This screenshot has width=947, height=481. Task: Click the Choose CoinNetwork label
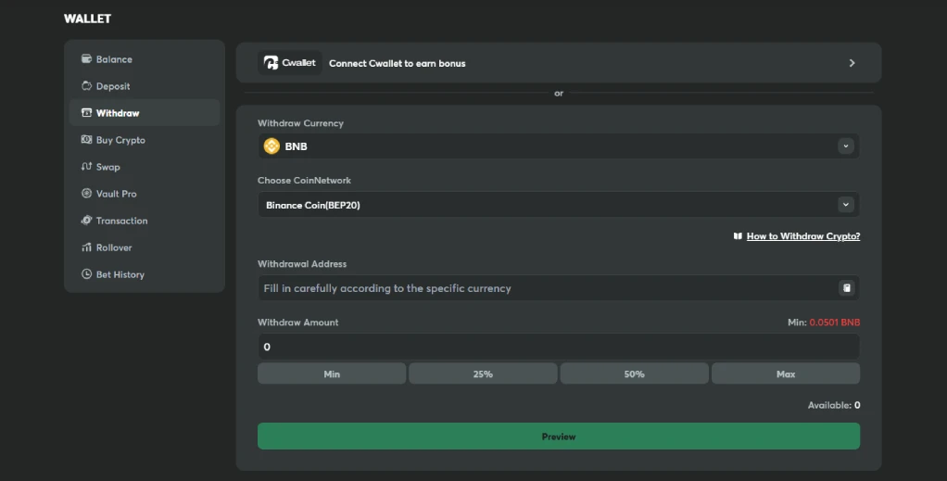click(304, 181)
